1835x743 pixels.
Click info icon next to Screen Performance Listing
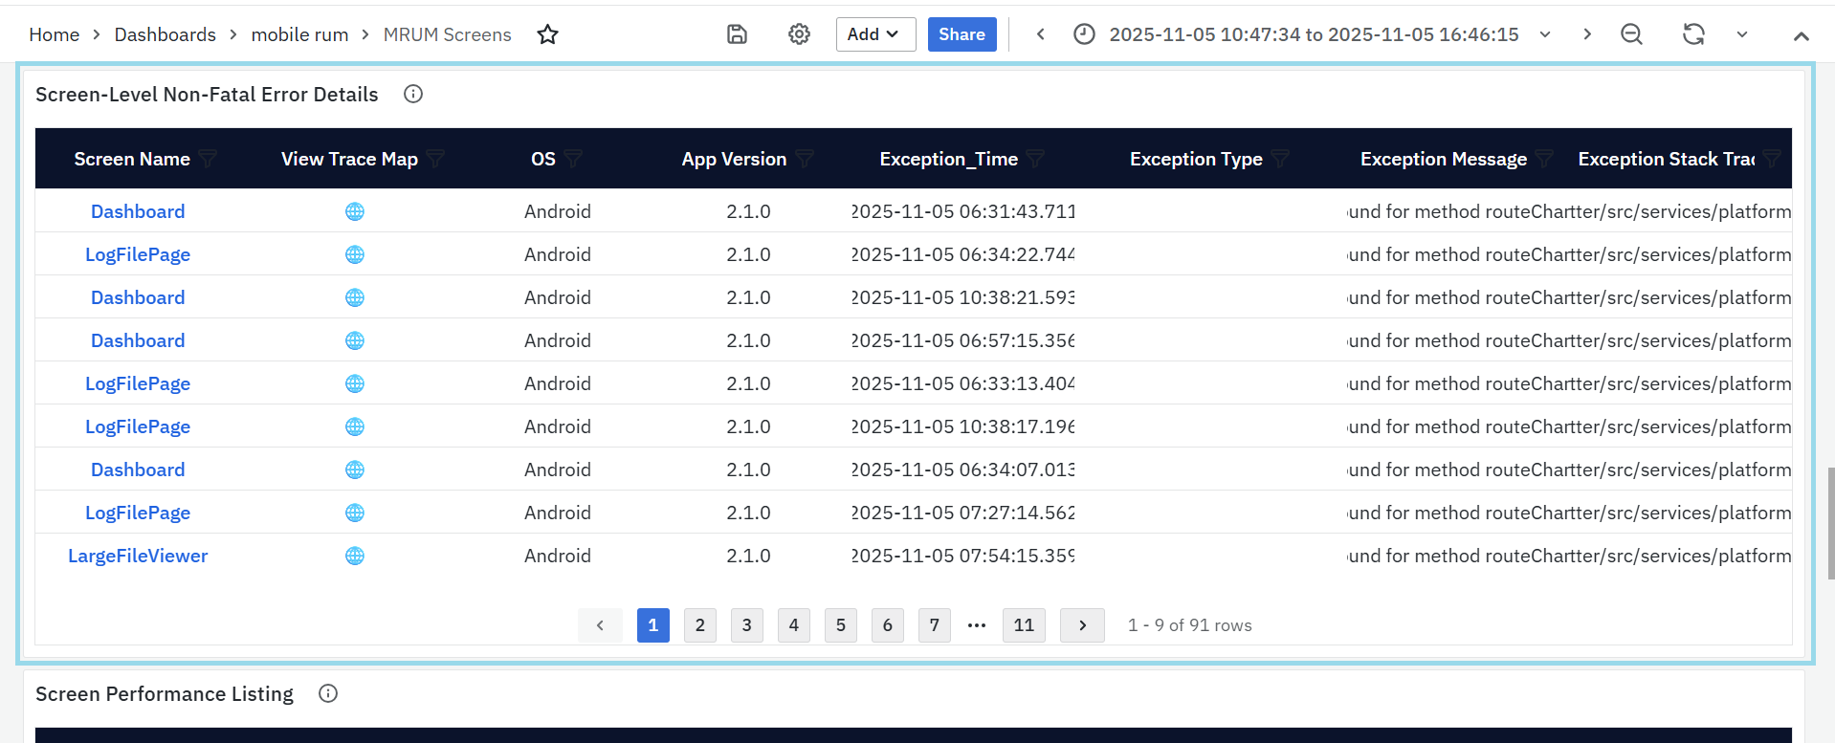[x=328, y=693]
